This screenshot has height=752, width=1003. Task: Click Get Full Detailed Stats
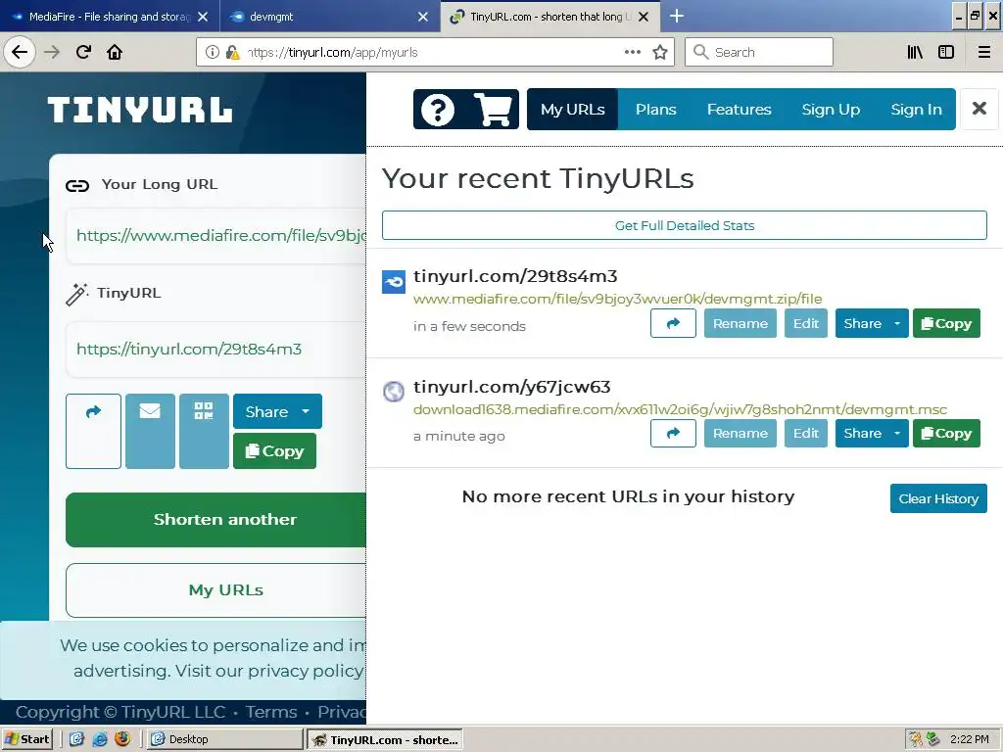685,225
